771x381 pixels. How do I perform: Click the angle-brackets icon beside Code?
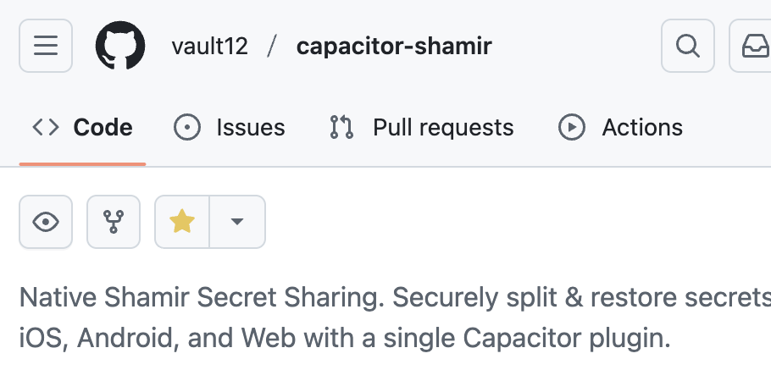tap(46, 128)
